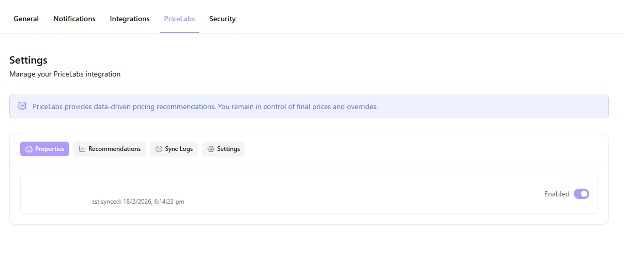Select the PriceLabs tab

point(179,19)
